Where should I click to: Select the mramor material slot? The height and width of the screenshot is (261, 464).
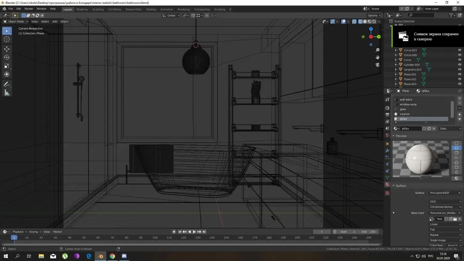pyautogui.click(x=421, y=114)
